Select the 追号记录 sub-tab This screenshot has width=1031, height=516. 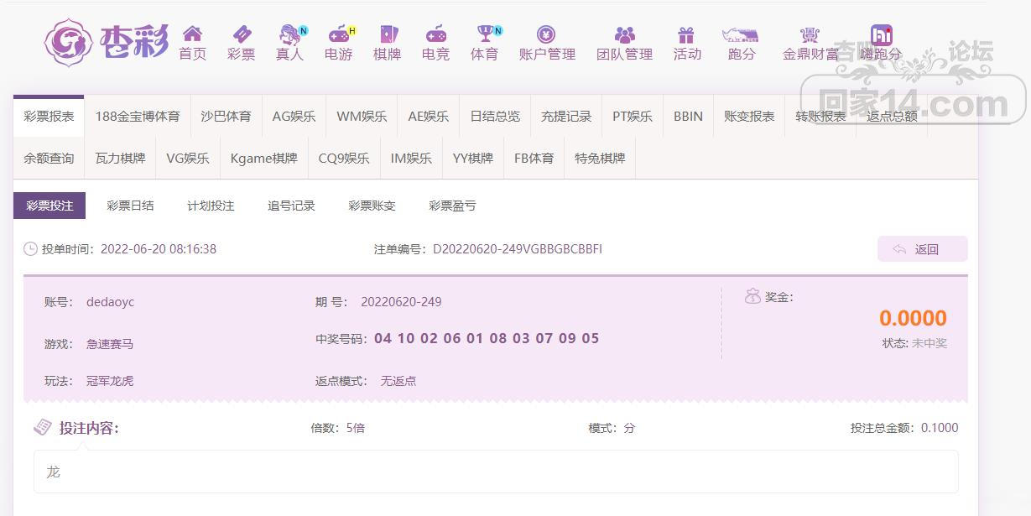(x=291, y=206)
